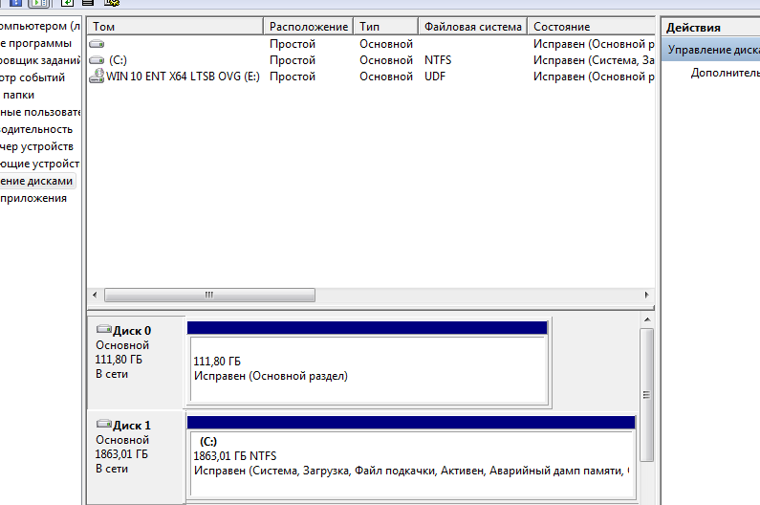Click the volume list's left scroll arrow
Image resolution: width=760 pixels, height=505 pixels.
(95, 295)
